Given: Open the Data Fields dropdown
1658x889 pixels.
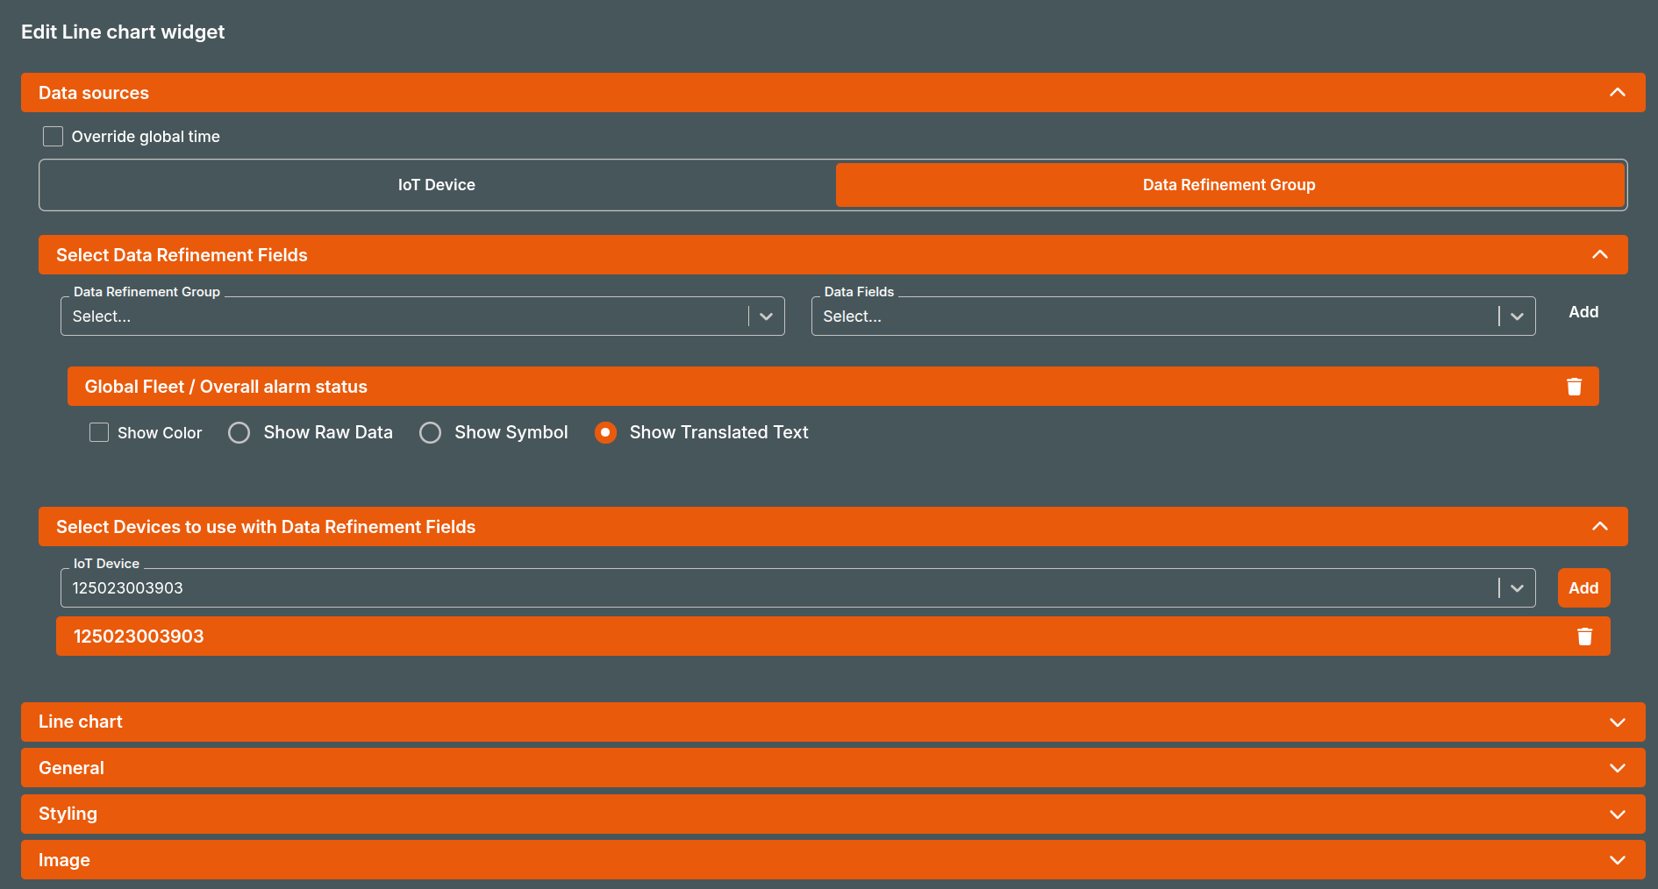Looking at the screenshot, I should (1174, 316).
